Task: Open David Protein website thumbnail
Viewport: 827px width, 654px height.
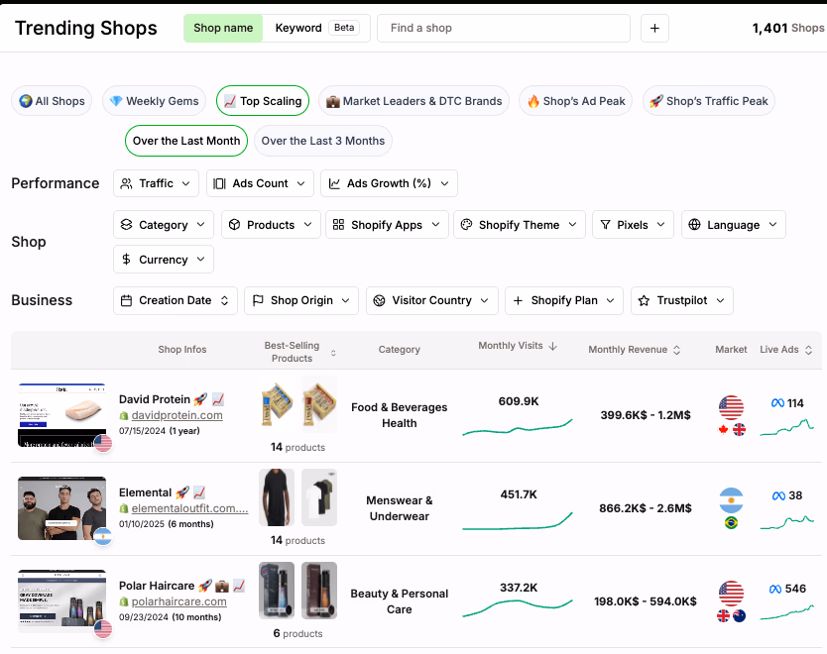Action: coord(61,415)
